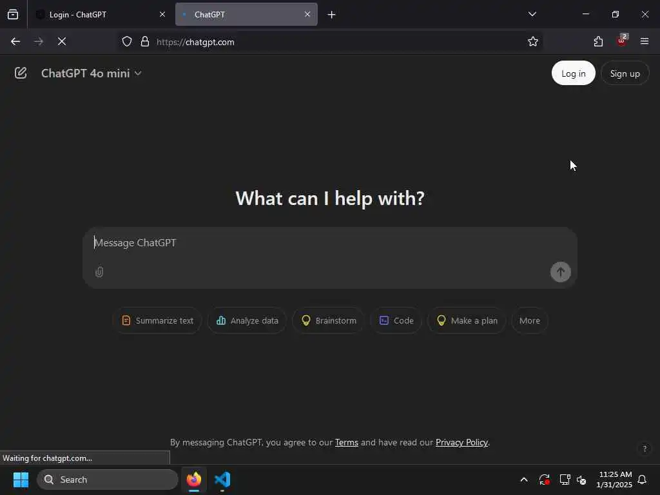Open the Terms link

[x=346, y=442]
